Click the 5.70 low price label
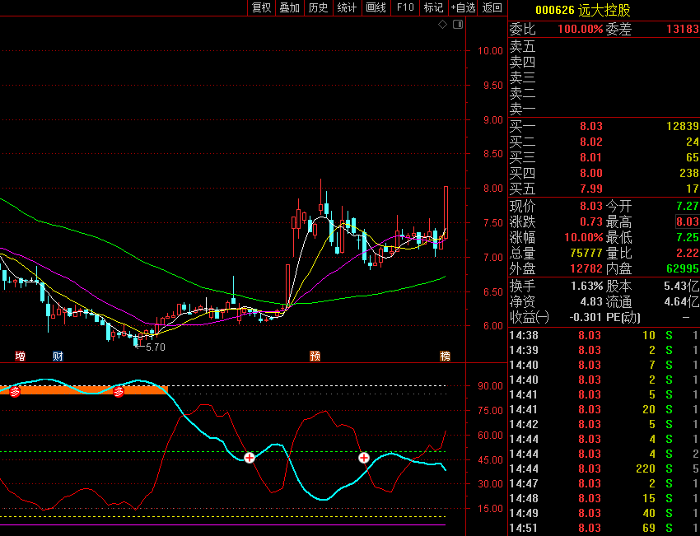 (x=156, y=347)
